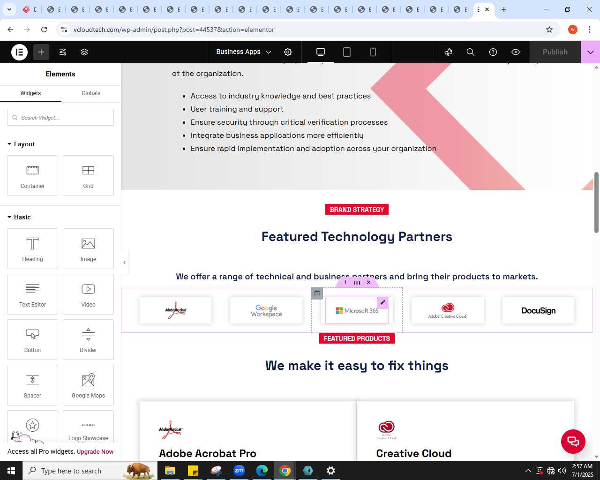Open the Help question mark icon
The height and width of the screenshot is (480, 600).
point(493,52)
